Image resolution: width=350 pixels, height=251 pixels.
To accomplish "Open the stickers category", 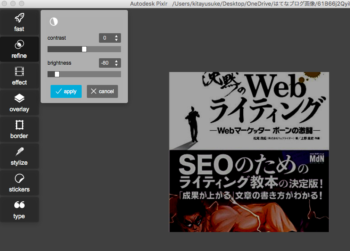I will 19,183.
